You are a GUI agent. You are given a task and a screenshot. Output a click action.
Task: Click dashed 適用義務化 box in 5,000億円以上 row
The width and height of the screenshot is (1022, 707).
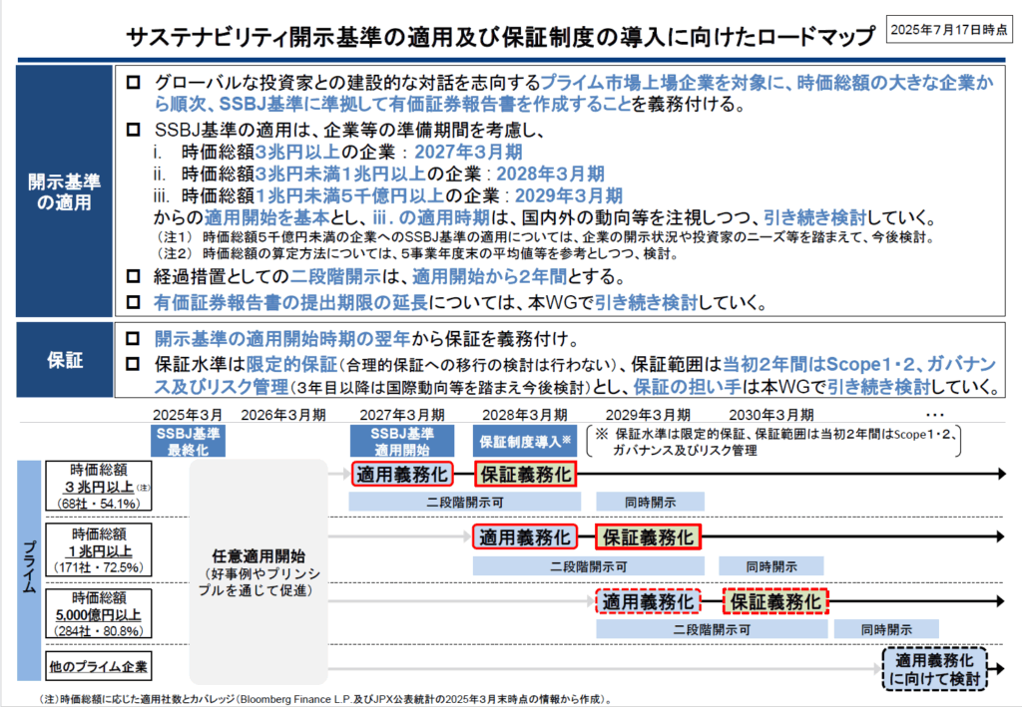click(x=646, y=601)
